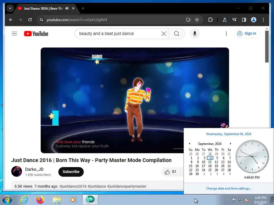
Task: Click the 5.5K views text
Action: tap(24, 186)
